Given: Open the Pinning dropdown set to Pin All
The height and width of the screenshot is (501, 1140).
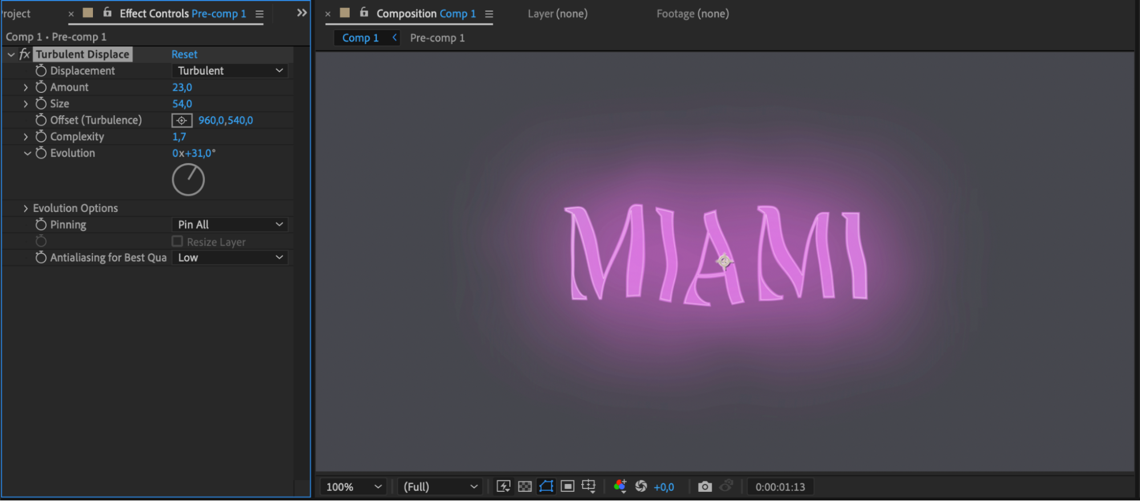Looking at the screenshot, I should (x=230, y=225).
